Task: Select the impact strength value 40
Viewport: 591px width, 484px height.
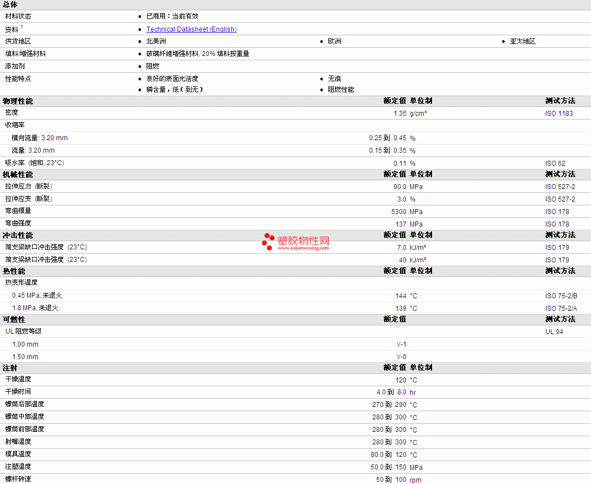Action: click(403, 260)
